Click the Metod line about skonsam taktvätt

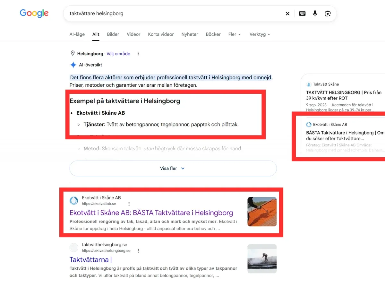(163, 149)
